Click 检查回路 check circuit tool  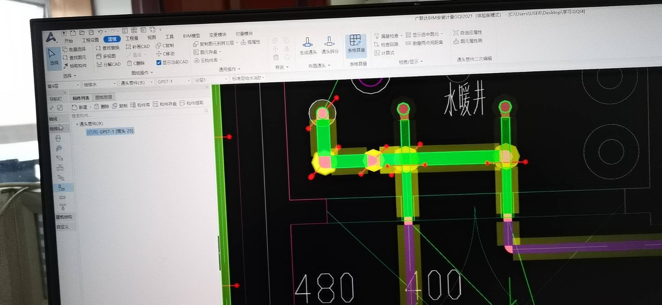(x=386, y=44)
